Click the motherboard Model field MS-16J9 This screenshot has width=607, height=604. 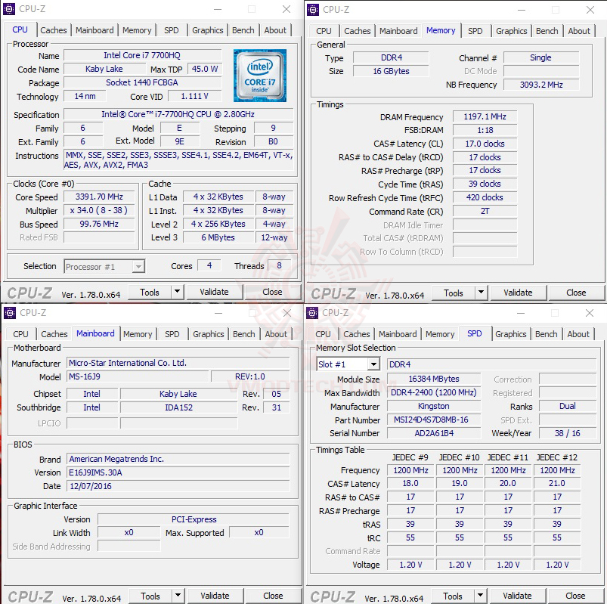pos(138,376)
